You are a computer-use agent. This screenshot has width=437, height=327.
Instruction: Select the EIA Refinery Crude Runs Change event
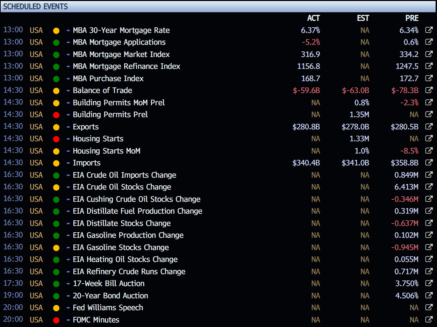(129, 271)
